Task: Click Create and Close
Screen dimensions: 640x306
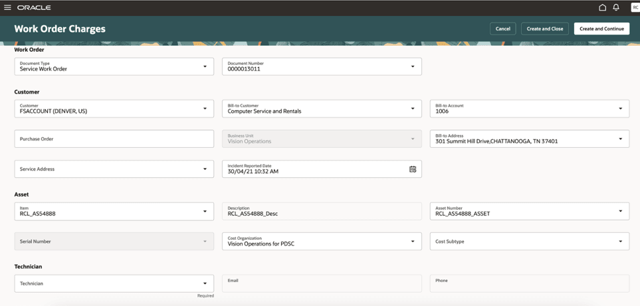Action: click(545, 29)
